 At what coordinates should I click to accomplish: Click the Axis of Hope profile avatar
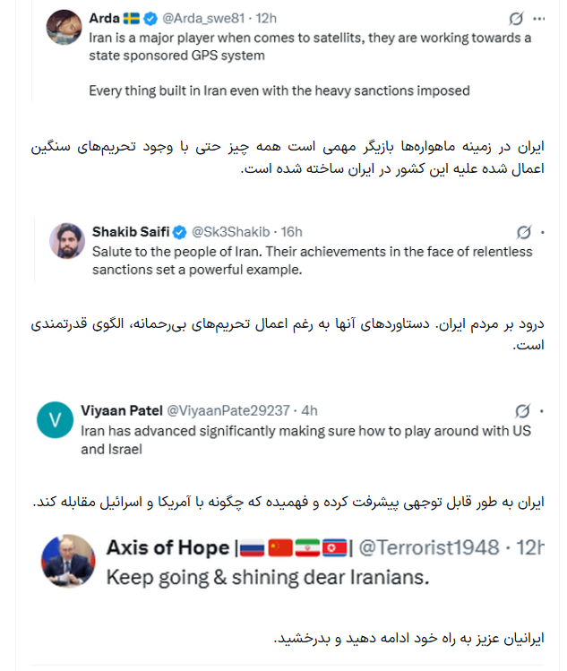68,560
